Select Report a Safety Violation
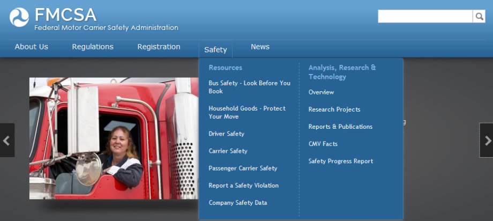The width and height of the screenshot is (493, 221). point(243,186)
